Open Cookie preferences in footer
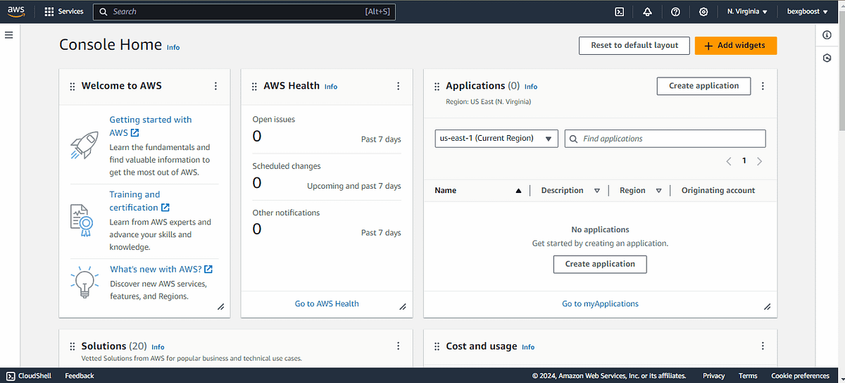 pyautogui.click(x=800, y=376)
